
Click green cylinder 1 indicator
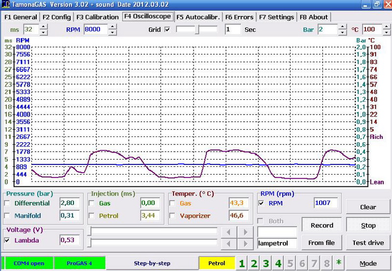242,264
